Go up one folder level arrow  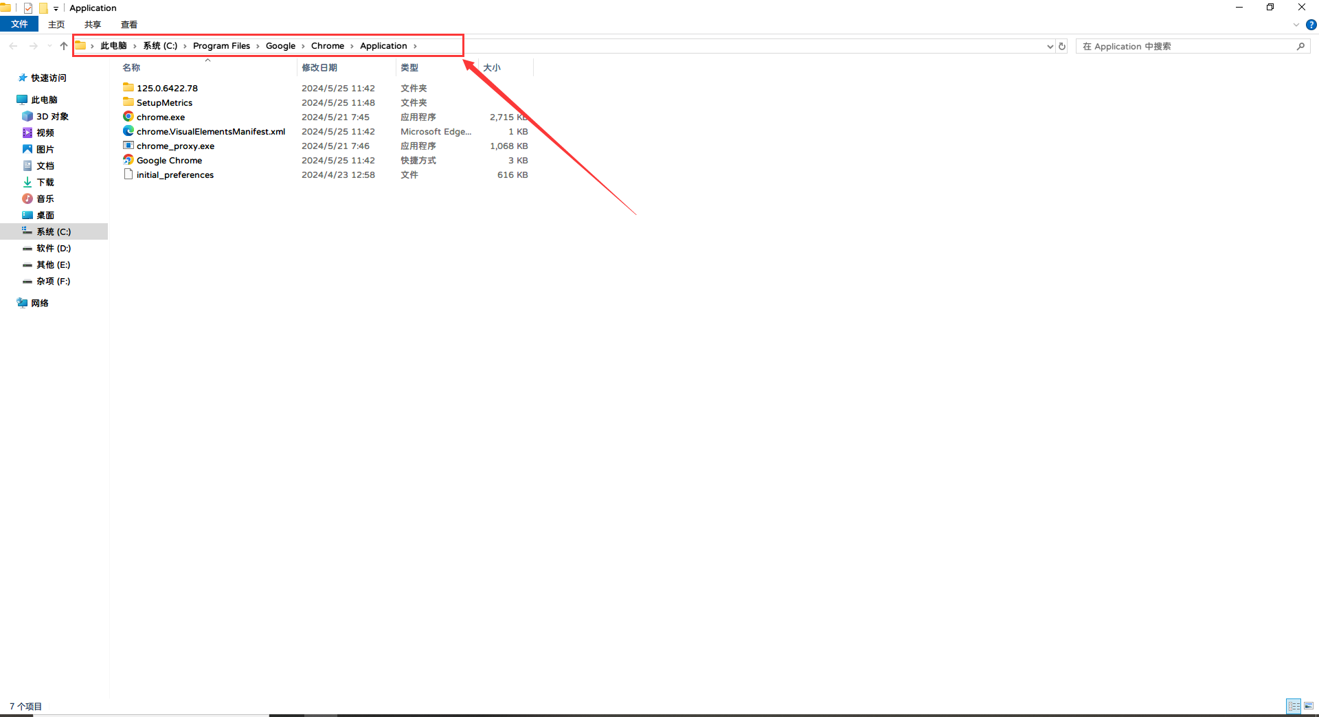(64, 46)
